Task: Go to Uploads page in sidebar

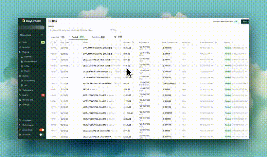Action: [28, 57]
